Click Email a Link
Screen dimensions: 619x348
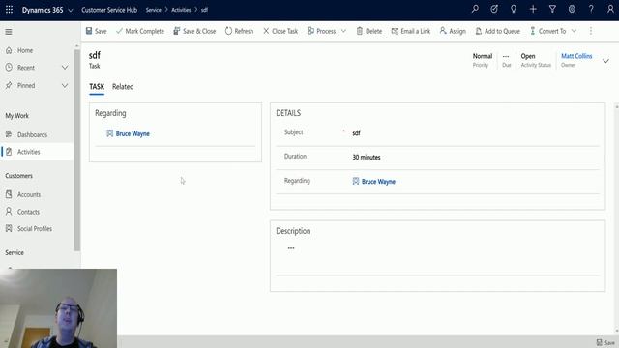click(410, 31)
